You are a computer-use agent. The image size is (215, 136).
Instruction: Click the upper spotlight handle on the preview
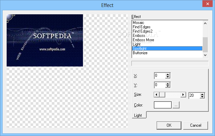13,15
